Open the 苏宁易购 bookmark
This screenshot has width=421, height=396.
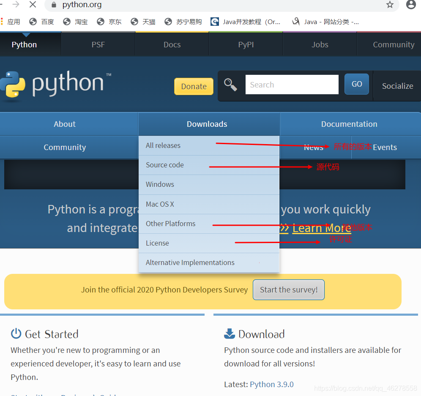(183, 22)
